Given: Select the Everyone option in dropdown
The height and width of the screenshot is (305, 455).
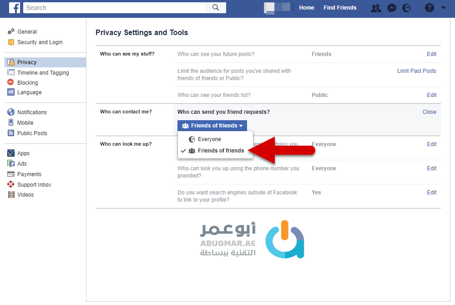Looking at the screenshot, I should [209, 139].
